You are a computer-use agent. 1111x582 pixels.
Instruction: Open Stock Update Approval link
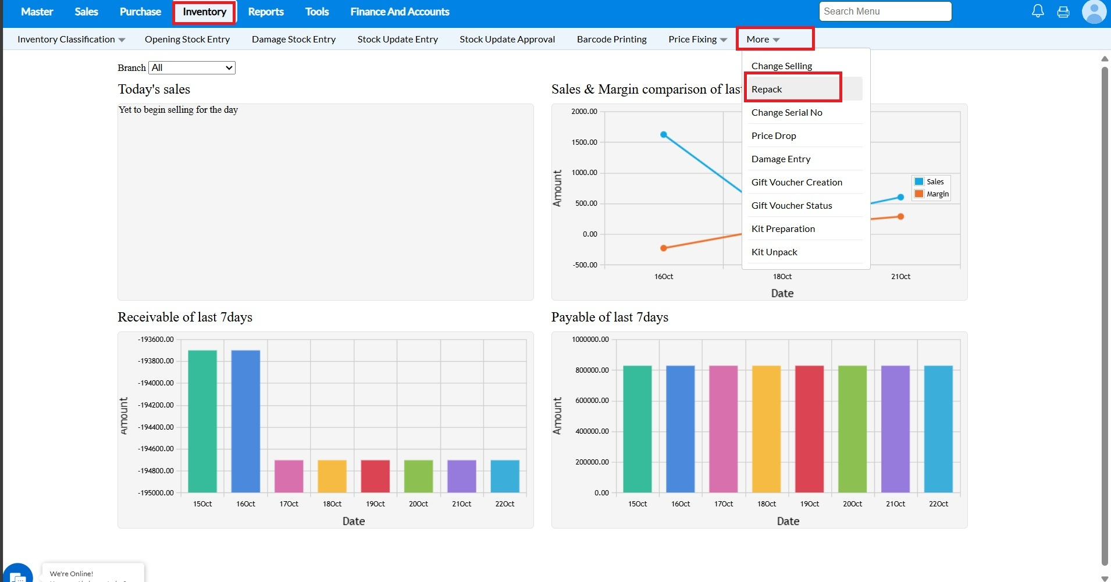point(507,40)
